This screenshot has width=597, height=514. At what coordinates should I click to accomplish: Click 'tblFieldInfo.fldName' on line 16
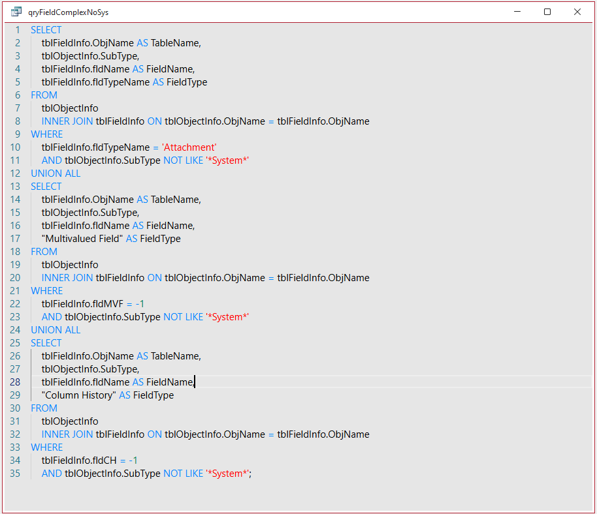click(86, 226)
